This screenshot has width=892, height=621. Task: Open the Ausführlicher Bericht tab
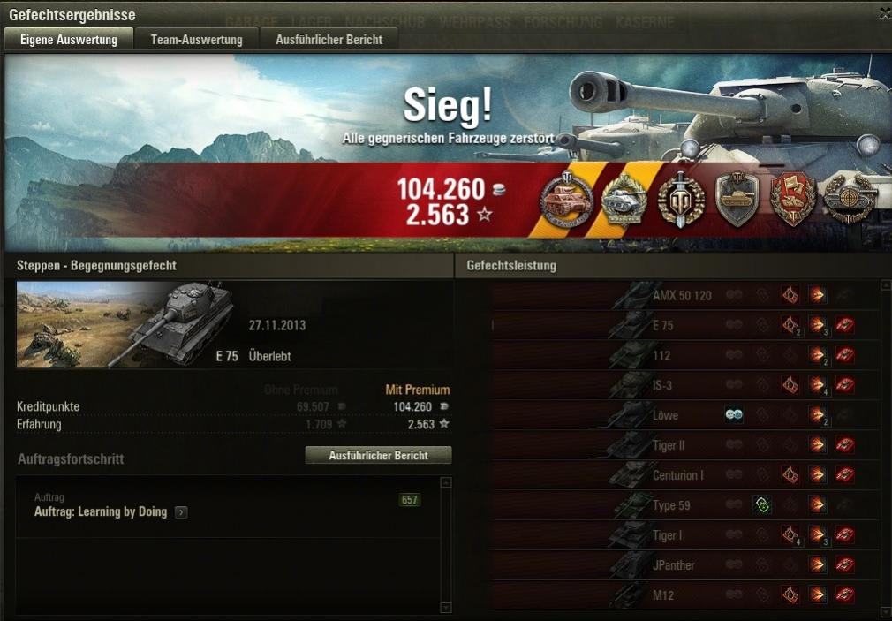[329, 40]
